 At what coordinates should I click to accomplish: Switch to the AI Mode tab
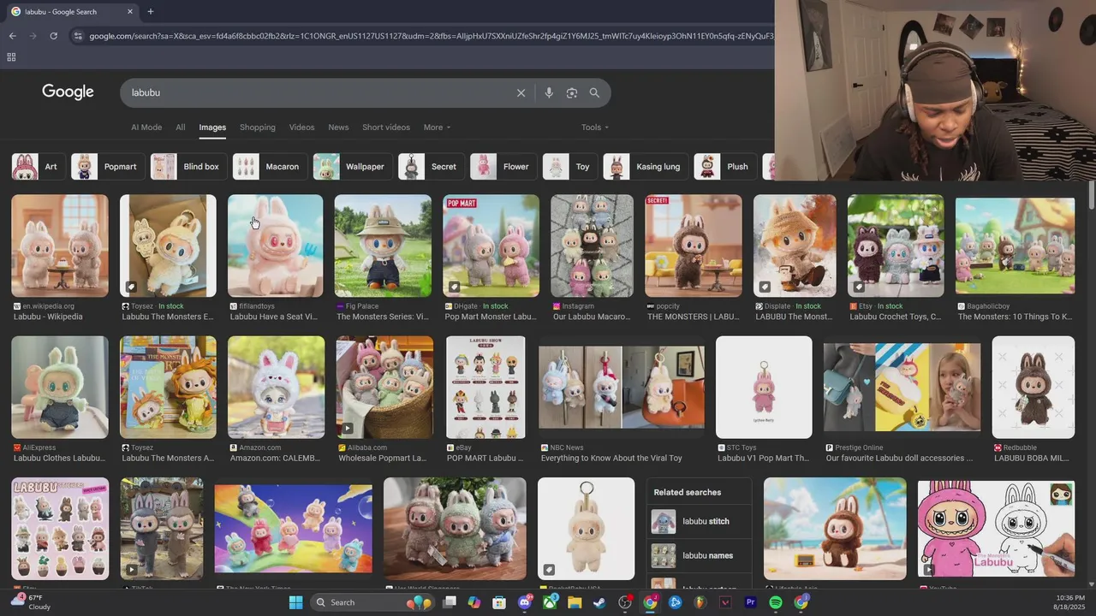pyautogui.click(x=146, y=127)
